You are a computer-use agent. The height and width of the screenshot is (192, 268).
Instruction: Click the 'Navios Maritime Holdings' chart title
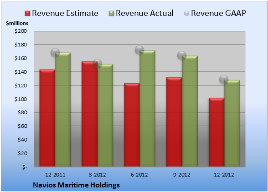[76, 185]
